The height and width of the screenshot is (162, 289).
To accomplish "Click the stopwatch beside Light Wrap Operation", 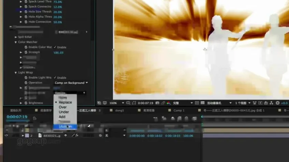I will click(26, 83).
